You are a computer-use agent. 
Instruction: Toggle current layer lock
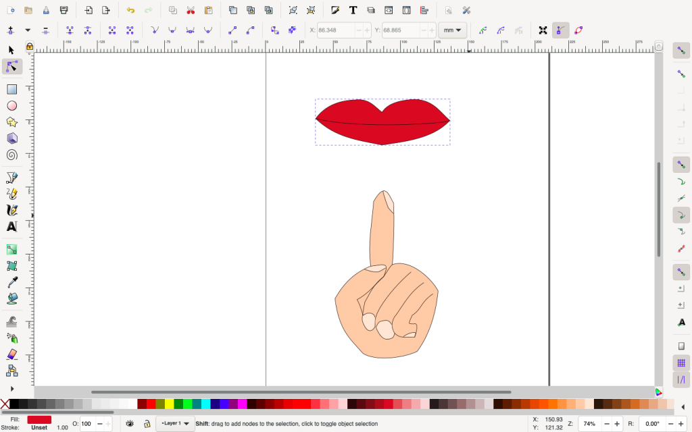click(x=147, y=424)
